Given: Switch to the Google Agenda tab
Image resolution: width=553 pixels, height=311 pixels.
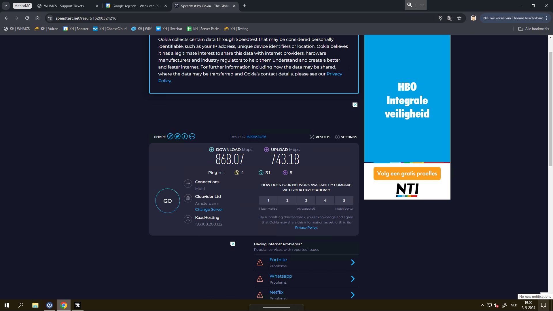Looking at the screenshot, I should coord(135,6).
